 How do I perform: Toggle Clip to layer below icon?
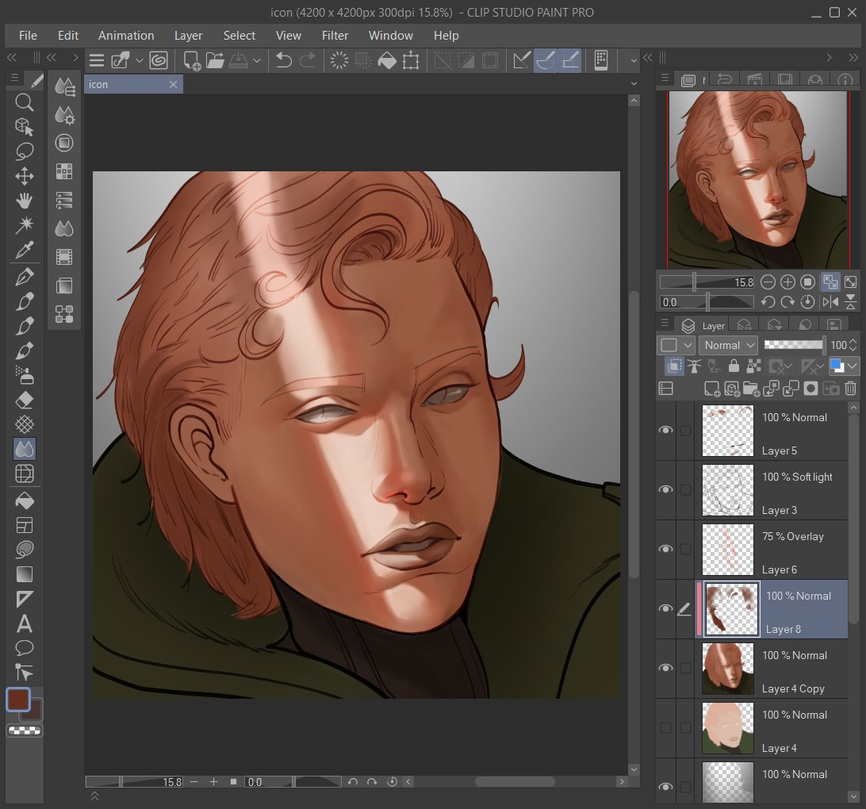[674, 366]
